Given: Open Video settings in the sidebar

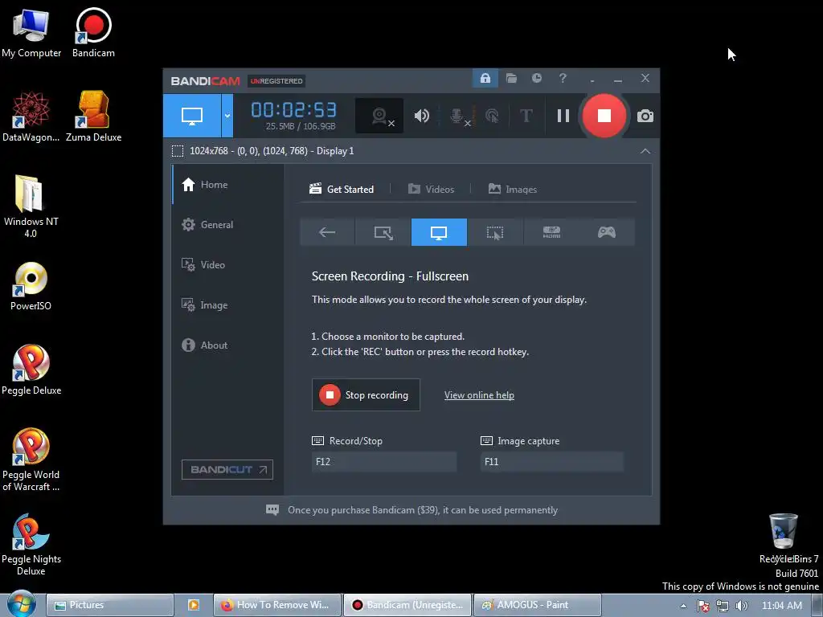Looking at the screenshot, I should coord(203,265).
